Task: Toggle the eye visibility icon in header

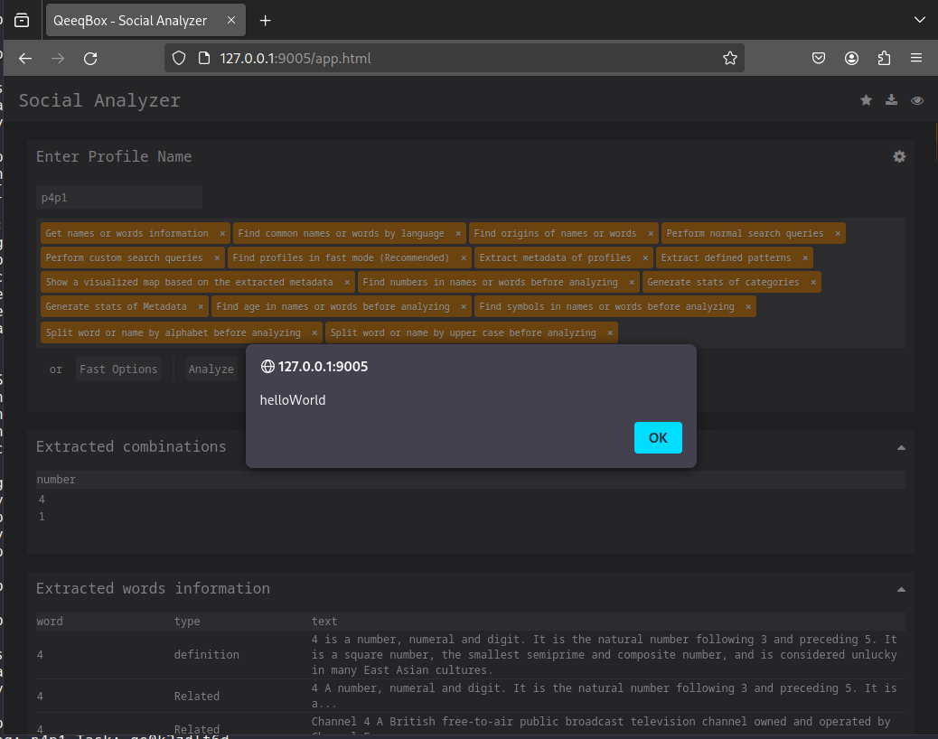Action: pos(917,100)
